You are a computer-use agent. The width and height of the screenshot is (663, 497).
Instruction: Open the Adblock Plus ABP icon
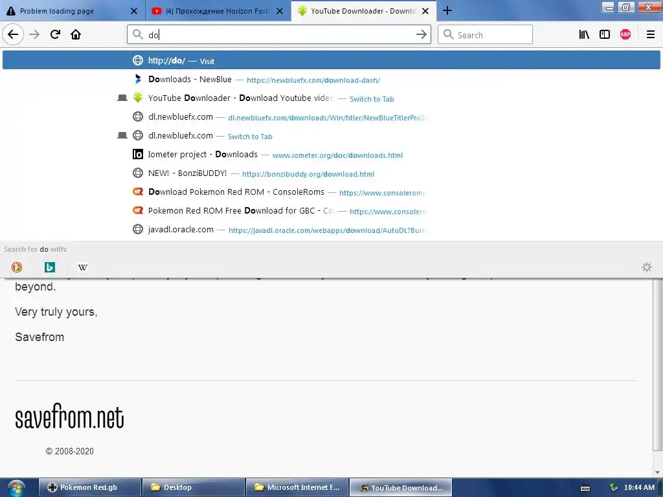pyautogui.click(x=625, y=35)
